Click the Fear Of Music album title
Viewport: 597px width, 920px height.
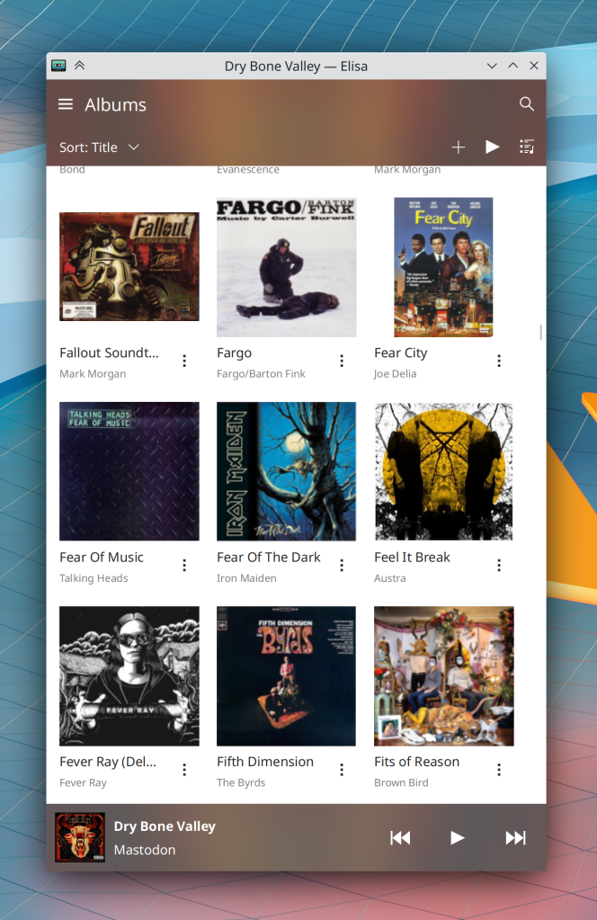(x=102, y=558)
